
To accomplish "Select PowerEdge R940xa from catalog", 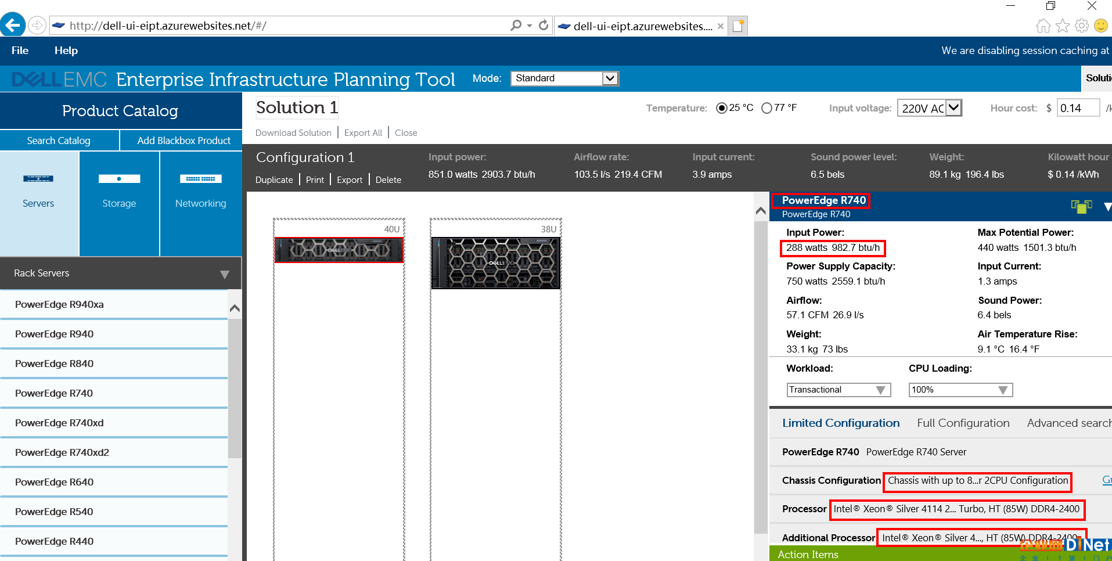I will click(114, 304).
